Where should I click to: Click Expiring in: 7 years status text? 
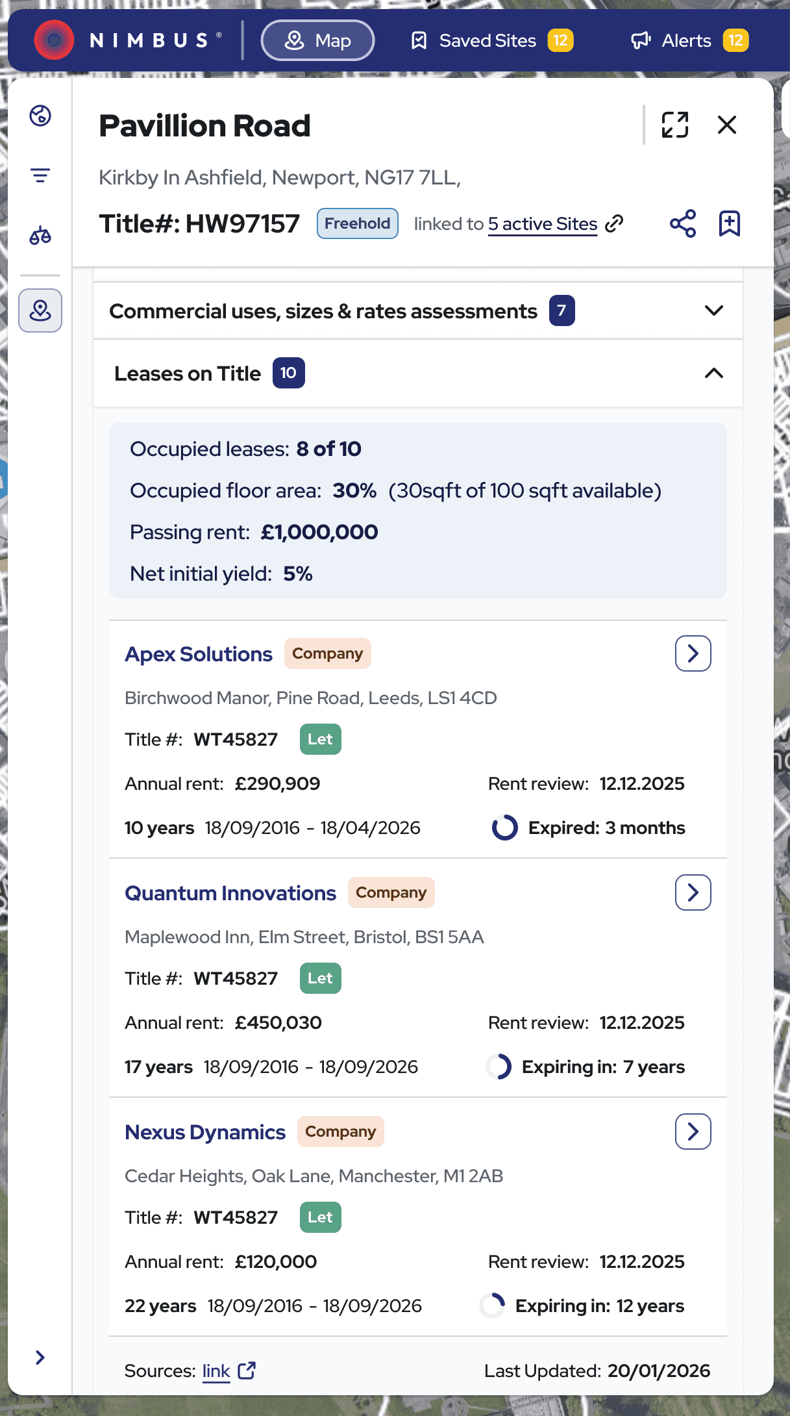(x=604, y=1067)
